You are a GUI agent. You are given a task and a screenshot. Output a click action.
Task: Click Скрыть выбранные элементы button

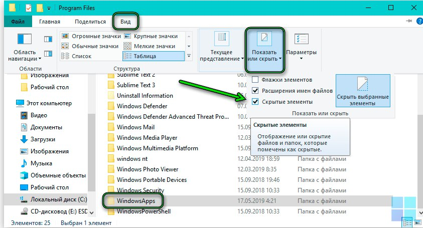click(x=362, y=91)
